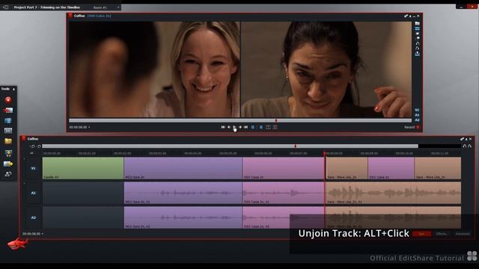Open the users icon in Tools panel
479x269 pixels.
pos(8,174)
